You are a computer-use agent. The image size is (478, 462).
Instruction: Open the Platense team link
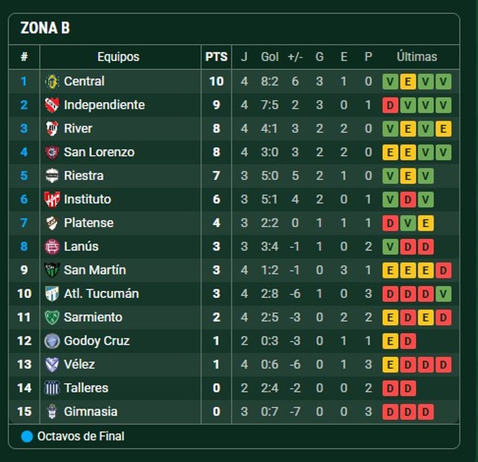coord(88,223)
